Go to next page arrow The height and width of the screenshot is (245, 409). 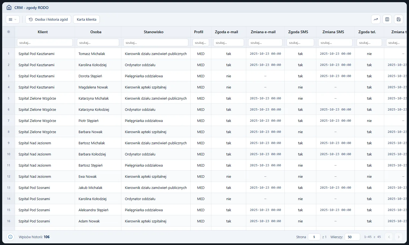click(x=399, y=237)
